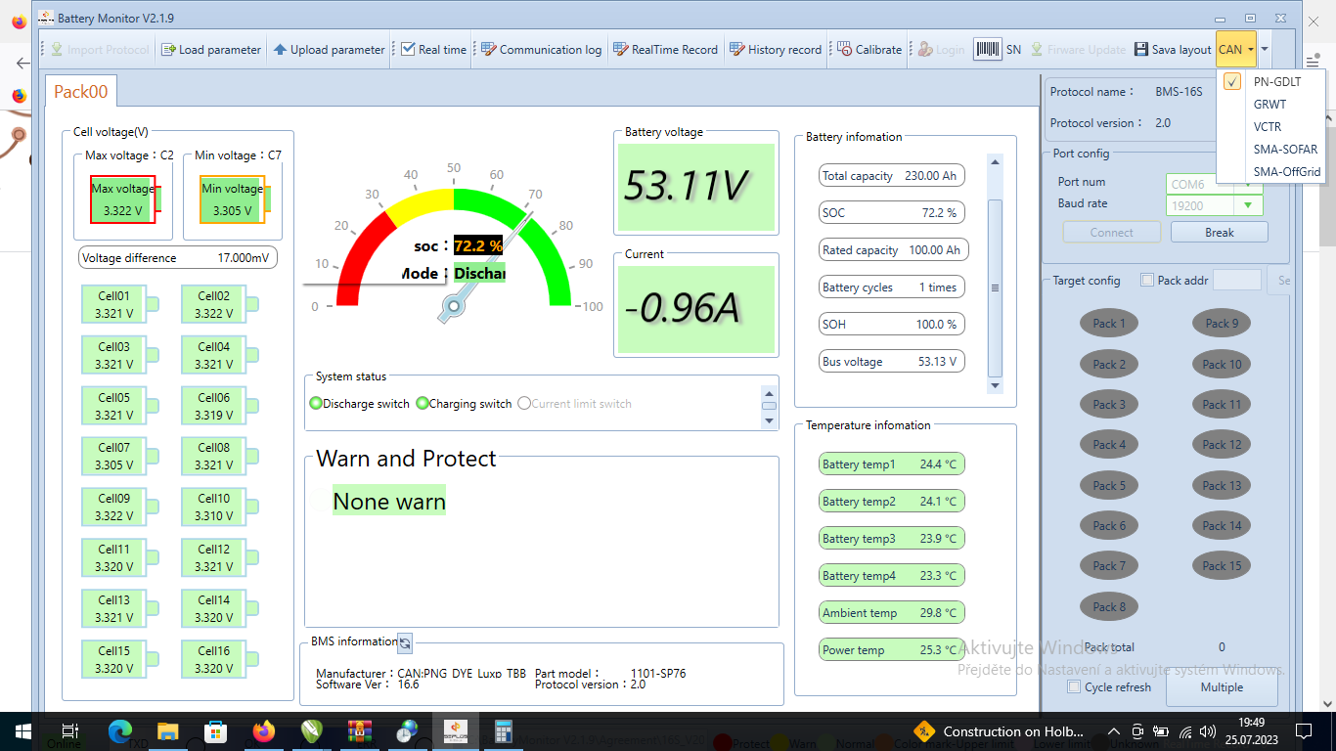Click the Calibrate scales icon
Image resolution: width=1336 pixels, height=751 pixels.
click(x=844, y=50)
